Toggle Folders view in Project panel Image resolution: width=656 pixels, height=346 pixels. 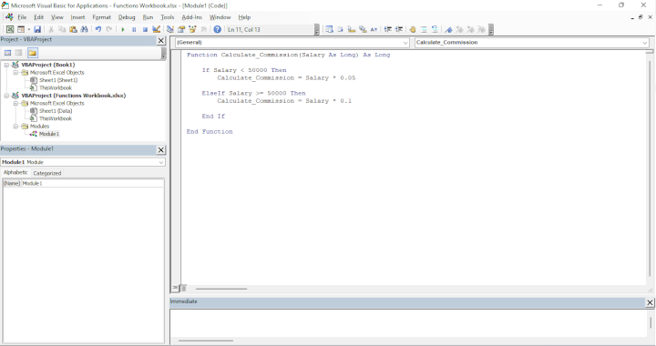pyautogui.click(x=32, y=53)
